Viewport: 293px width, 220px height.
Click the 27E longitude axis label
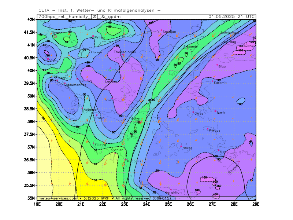click(212, 204)
